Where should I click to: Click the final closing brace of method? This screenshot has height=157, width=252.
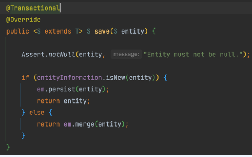point(8,147)
